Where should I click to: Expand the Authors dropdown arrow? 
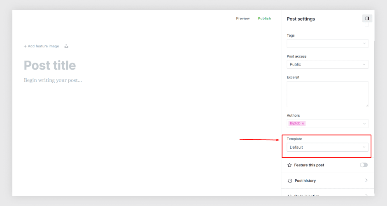[x=364, y=124]
